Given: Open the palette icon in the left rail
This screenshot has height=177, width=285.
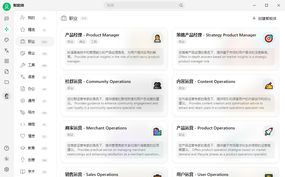Looking at the screenshot, I should pos(7,40).
